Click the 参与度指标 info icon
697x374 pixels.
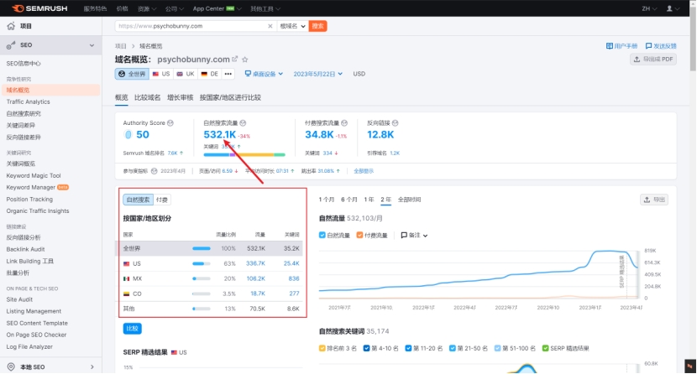pyautogui.click(x=155, y=171)
